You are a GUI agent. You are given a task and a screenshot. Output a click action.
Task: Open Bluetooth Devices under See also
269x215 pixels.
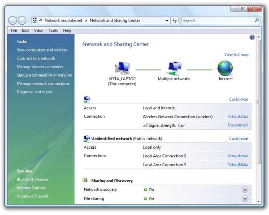click(33, 180)
